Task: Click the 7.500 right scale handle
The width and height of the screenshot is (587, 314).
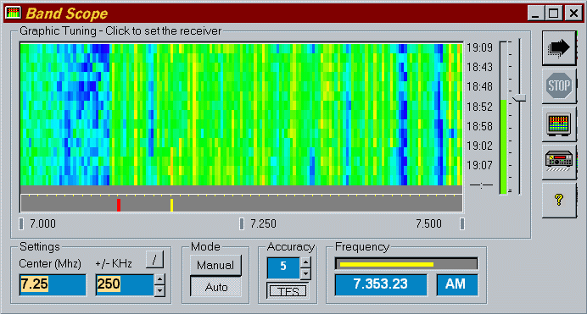Action: click(462, 223)
